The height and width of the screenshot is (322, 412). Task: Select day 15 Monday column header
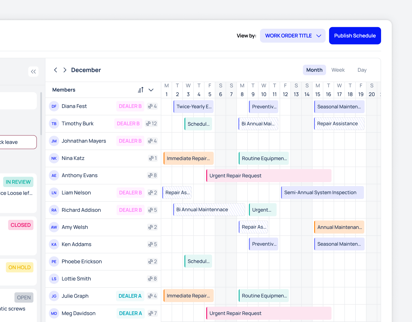pyautogui.click(x=318, y=90)
